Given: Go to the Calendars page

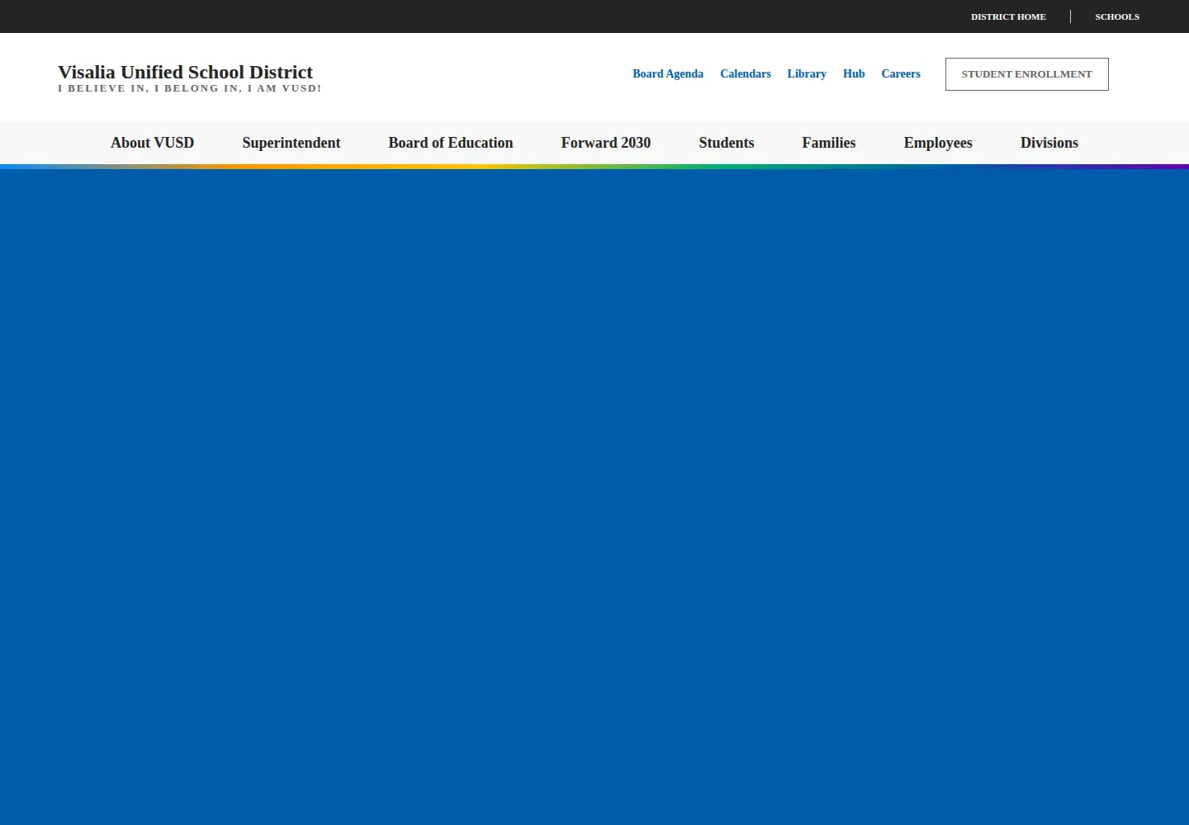Looking at the screenshot, I should point(746,73).
